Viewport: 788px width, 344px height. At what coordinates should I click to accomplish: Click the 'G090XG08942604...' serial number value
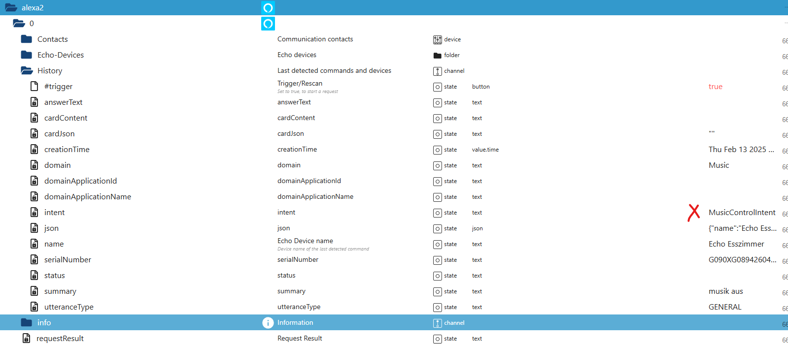tap(743, 260)
